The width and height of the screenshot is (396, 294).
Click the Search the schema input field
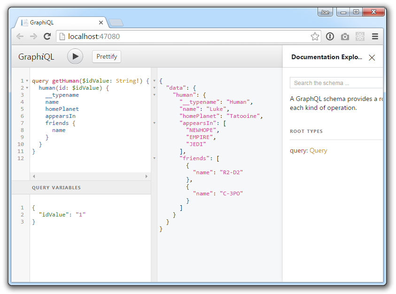pos(336,83)
